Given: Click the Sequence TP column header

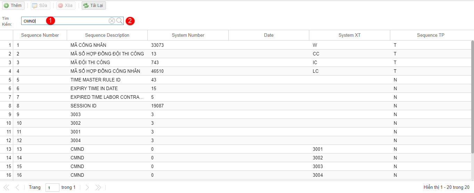Looking at the screenshot, I should 431,35.
